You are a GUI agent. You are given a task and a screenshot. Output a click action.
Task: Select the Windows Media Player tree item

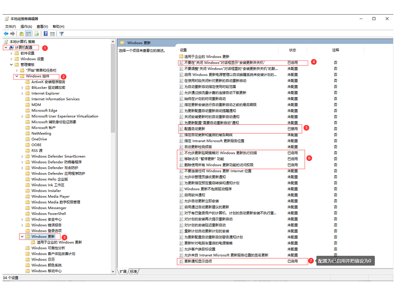(51, 196)
